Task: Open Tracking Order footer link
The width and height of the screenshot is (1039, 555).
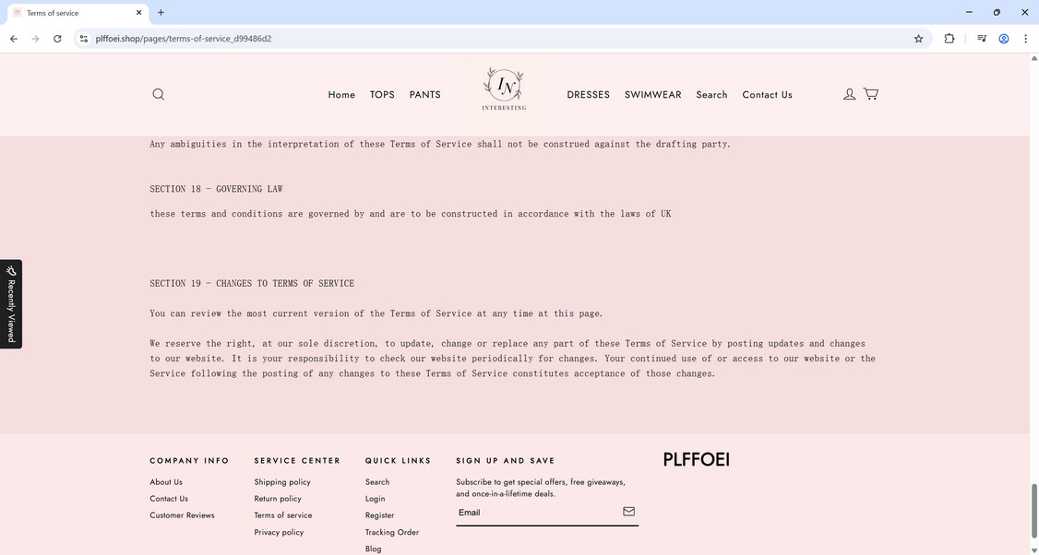Action: tap(392, 533)
